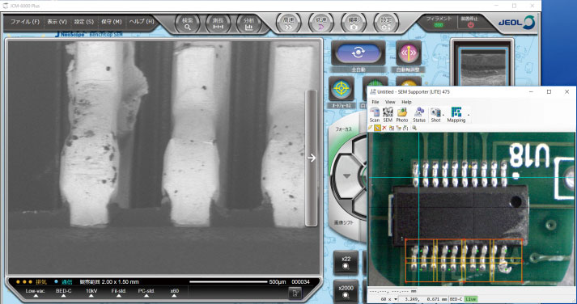Screen dimensions: 577x304
Task: Expand the Mapping dropdown arrow
Action: coord(468,115)
